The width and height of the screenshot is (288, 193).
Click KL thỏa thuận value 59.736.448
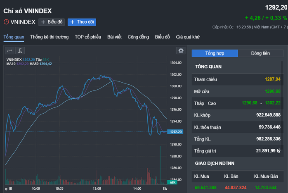click(269, 127)
